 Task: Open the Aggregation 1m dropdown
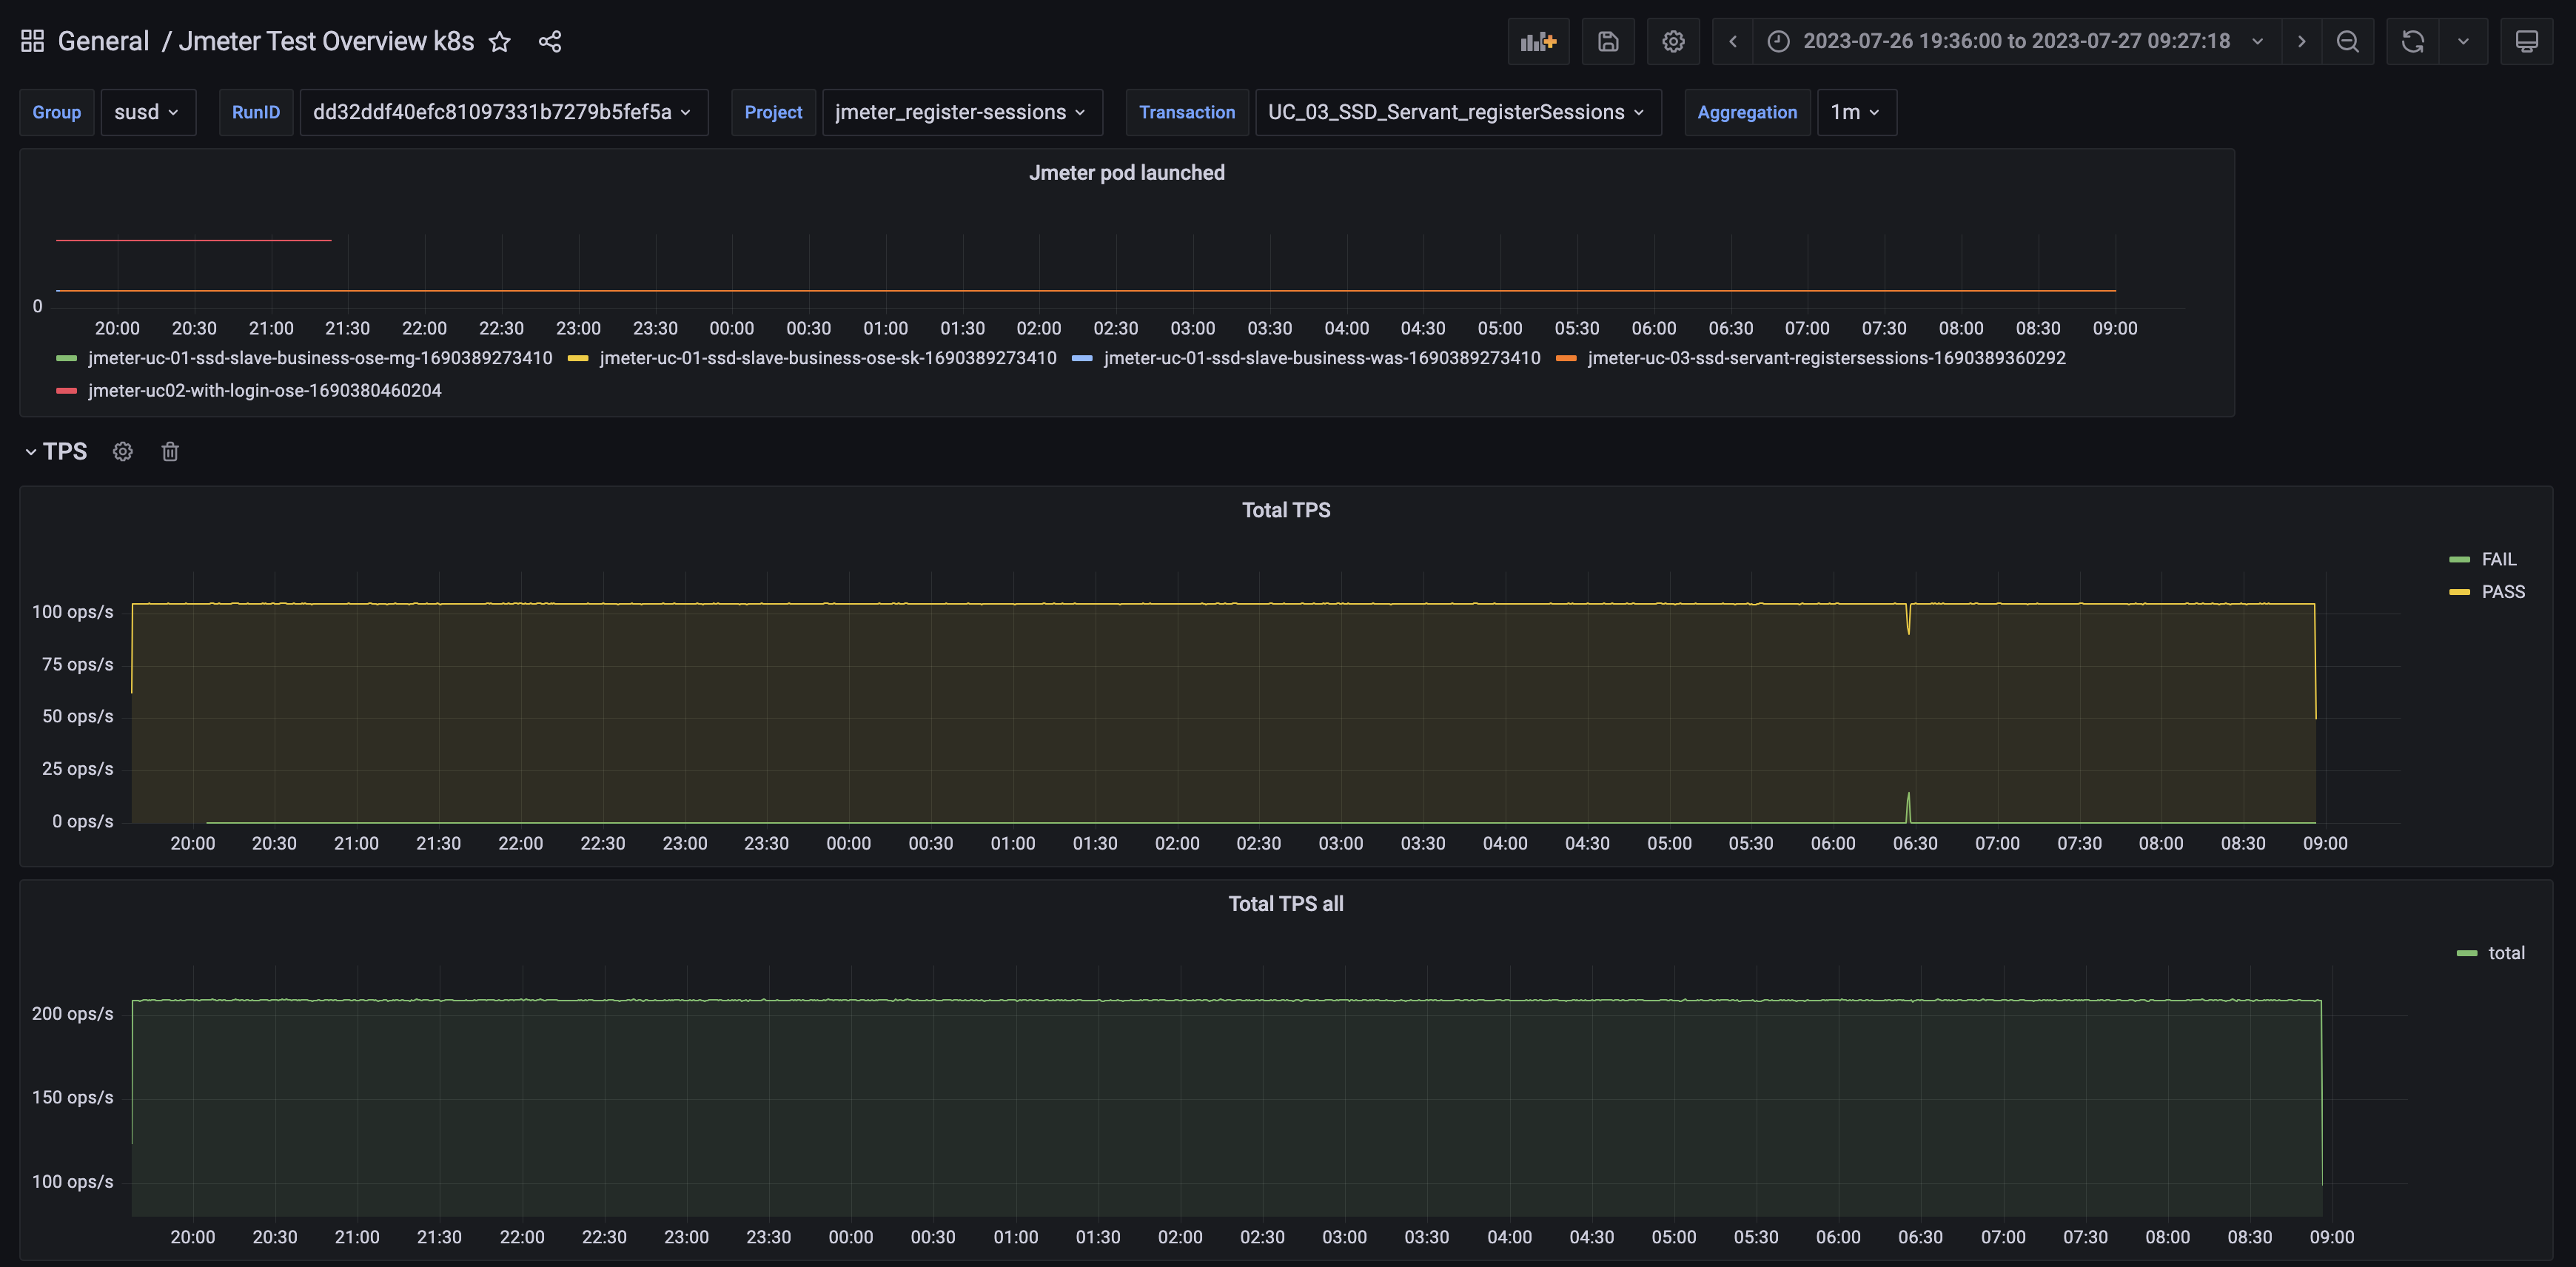1855,112
